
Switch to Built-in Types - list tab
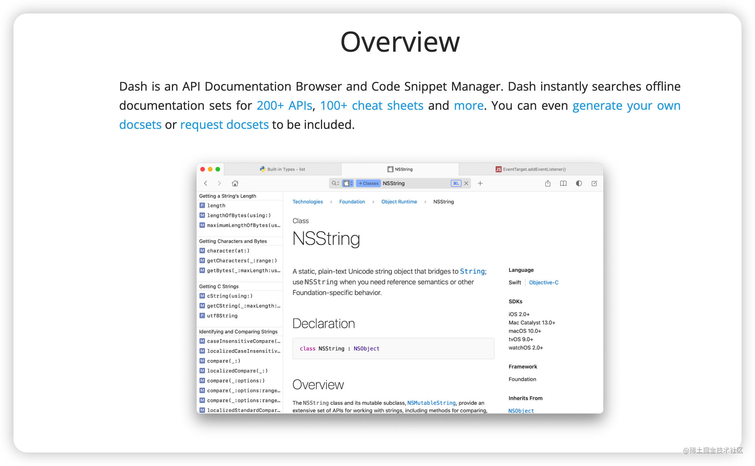tap(283, 169)
